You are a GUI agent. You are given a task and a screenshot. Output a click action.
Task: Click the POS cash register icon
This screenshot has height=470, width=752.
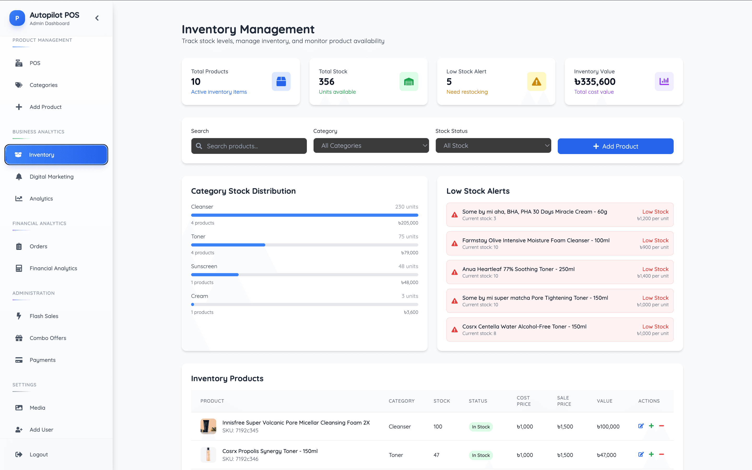pyautogui.click(x=19, y=63)
